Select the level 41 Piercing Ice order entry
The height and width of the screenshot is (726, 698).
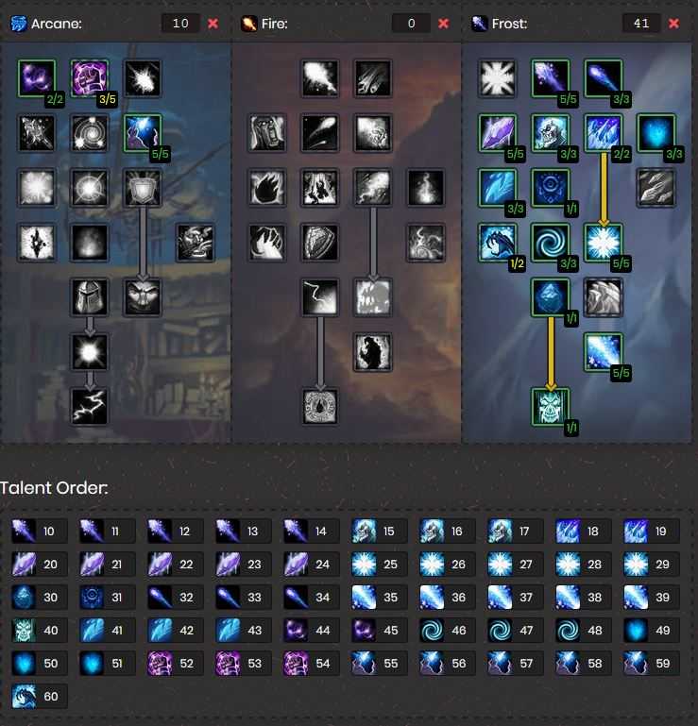click(x=107, y=630)
